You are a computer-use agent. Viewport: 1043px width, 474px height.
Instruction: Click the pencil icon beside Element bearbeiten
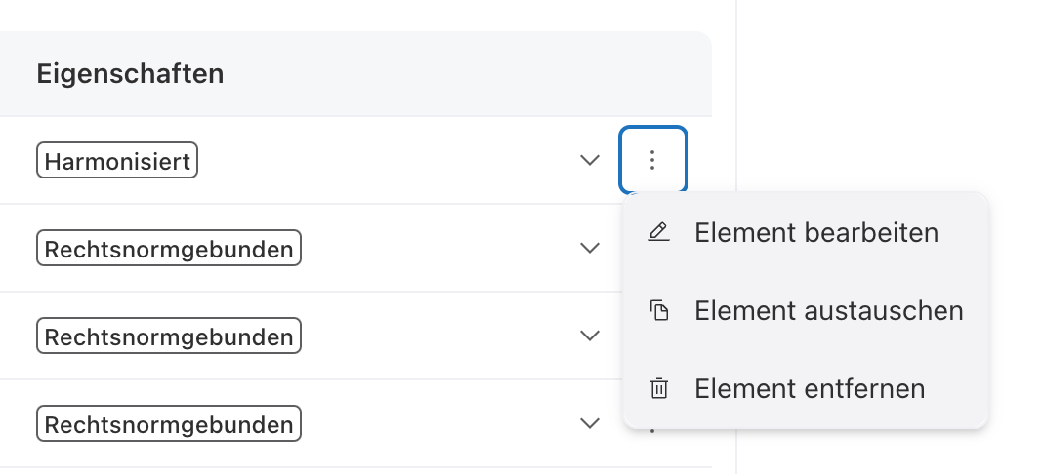(x=659, y=233)
